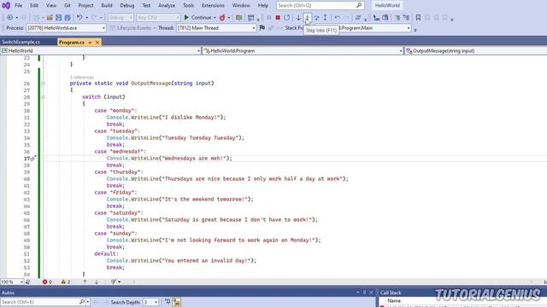This screenshot has width=547, height=307.
Task: Open the Debug menu
Action: 127,6
